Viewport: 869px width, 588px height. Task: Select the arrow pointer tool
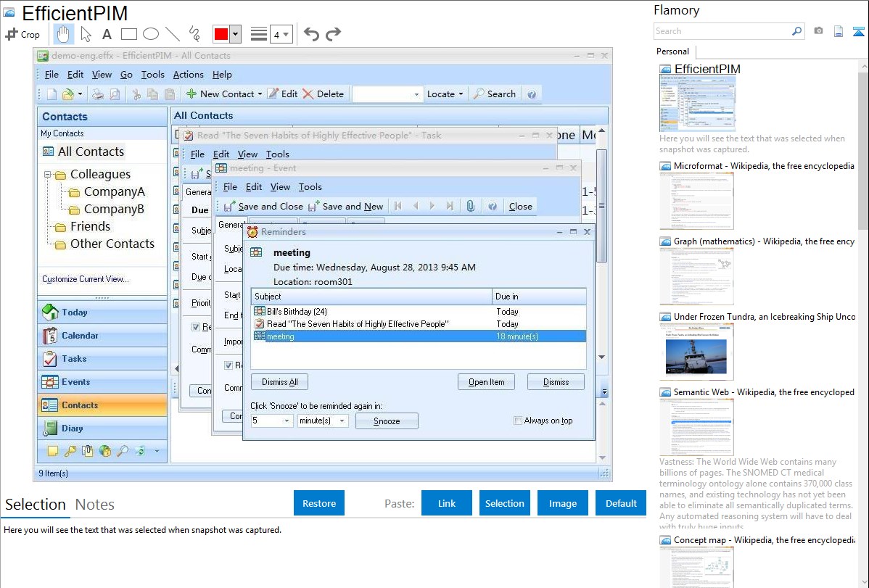coord(86,34)
